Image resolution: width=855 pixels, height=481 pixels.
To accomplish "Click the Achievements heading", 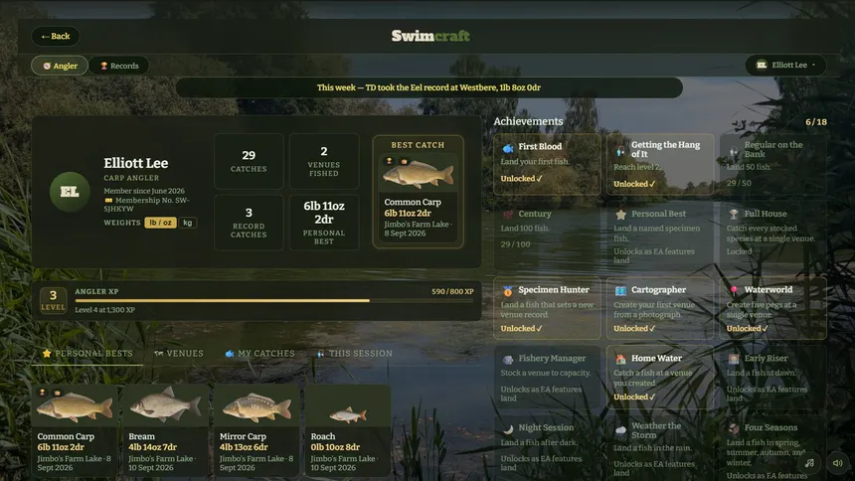I will pyautogui.click(x=528, y=121).
